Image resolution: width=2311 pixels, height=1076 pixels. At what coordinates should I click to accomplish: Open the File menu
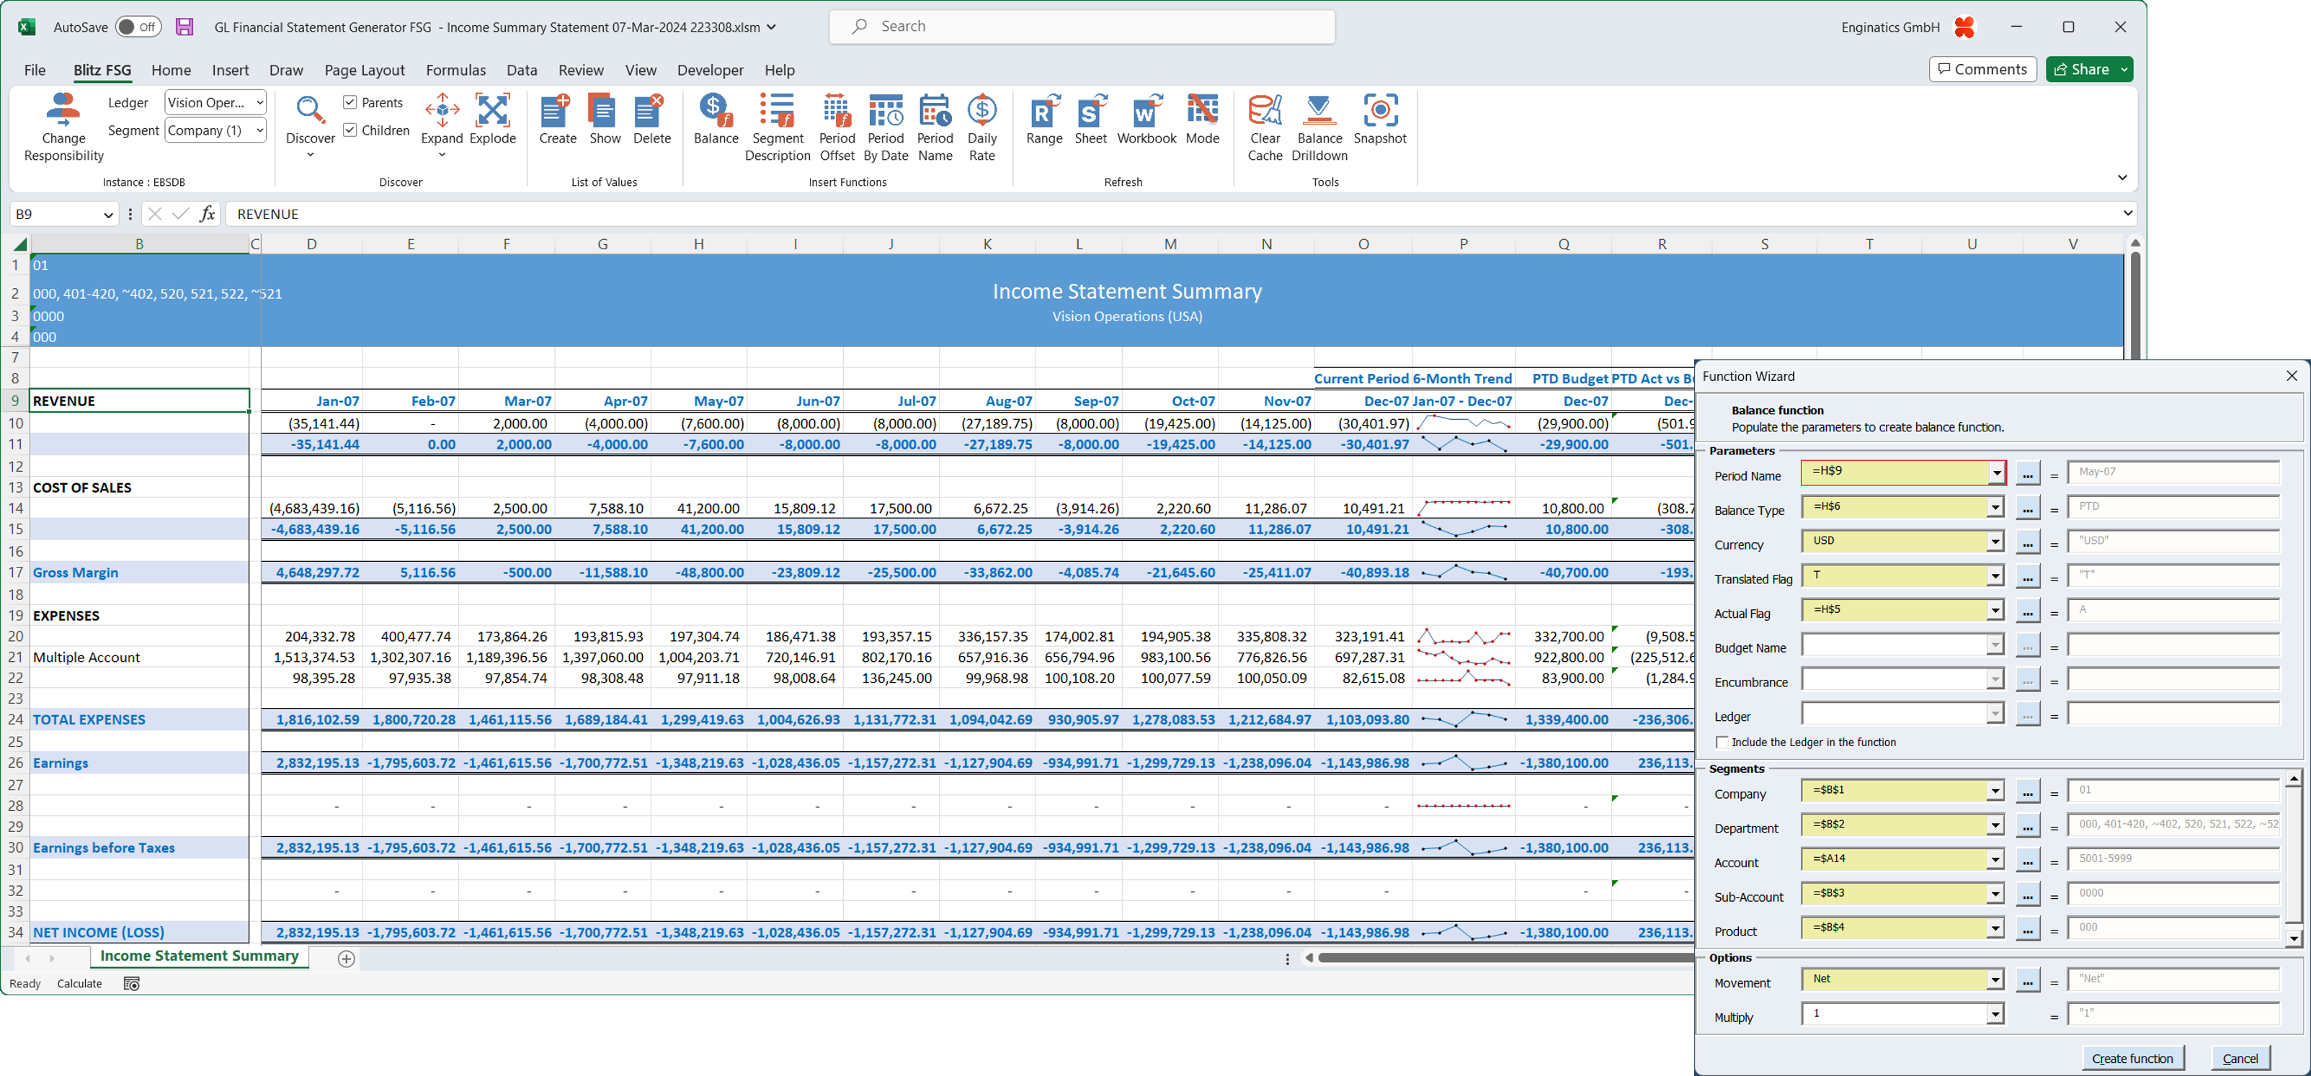35,70
